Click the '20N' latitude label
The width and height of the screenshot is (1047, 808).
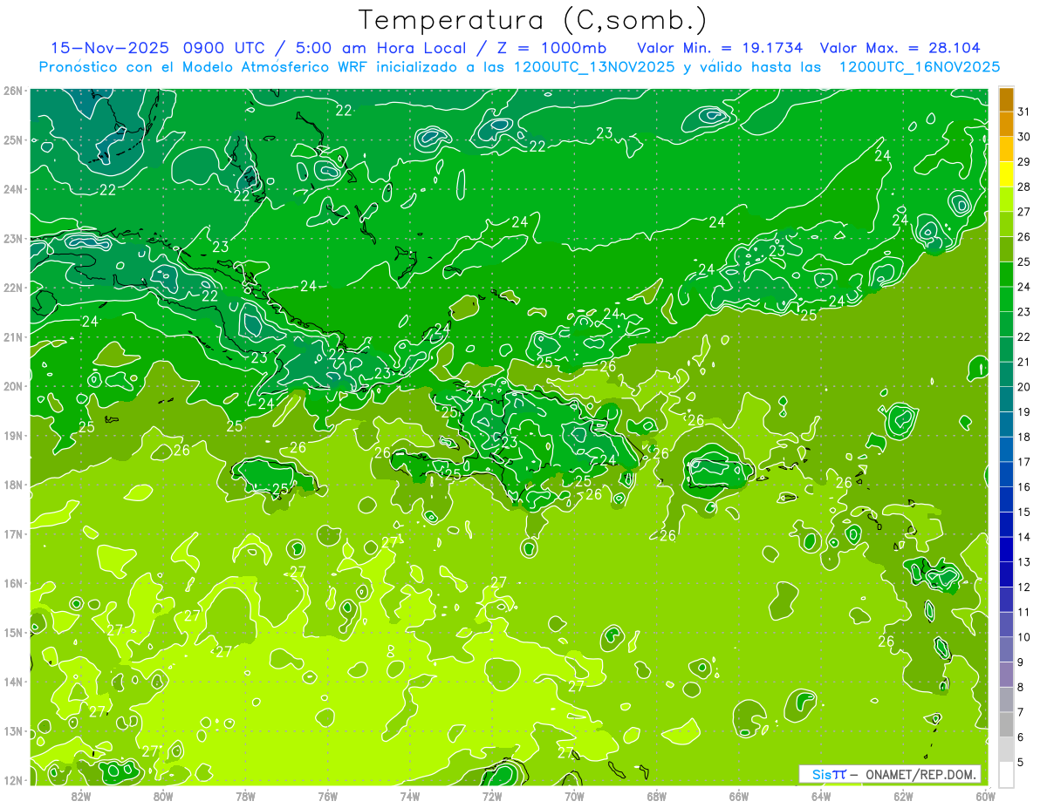[x=13, y=386]
